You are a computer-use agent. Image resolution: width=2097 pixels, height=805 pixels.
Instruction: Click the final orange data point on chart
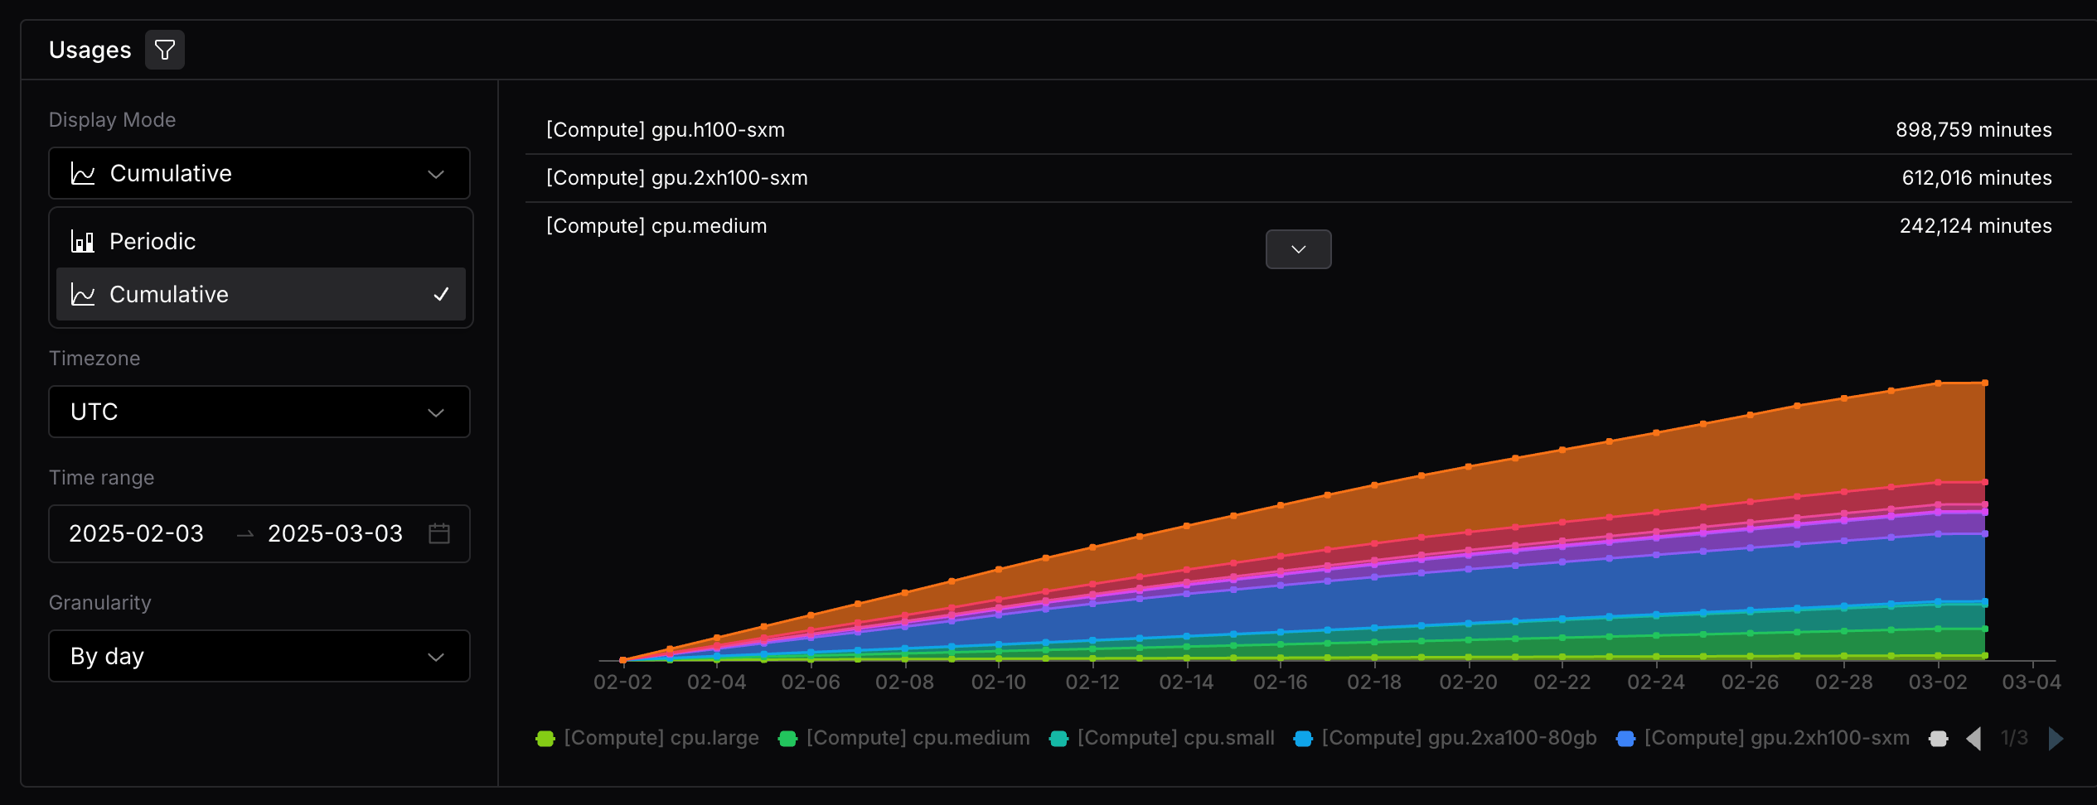tap(1985, 383)
